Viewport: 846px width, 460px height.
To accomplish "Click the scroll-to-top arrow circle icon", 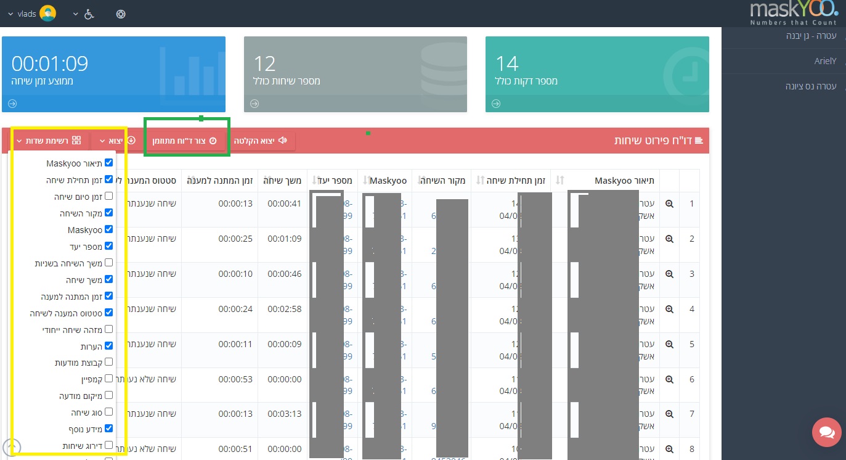I will coord(12,446).
